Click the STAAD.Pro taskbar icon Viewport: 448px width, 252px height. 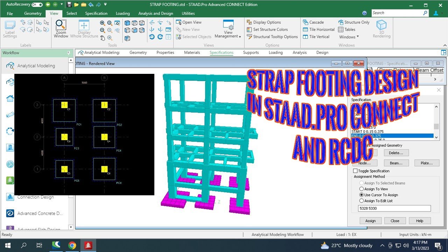(88, 245)
